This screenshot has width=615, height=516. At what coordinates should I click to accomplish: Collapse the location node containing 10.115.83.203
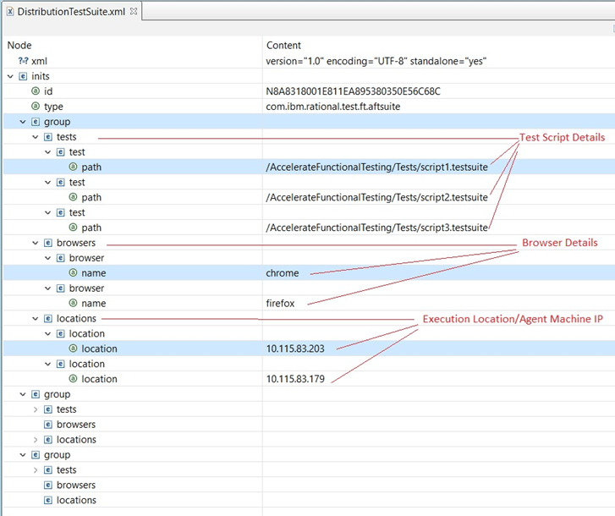(x=48, y=333)
